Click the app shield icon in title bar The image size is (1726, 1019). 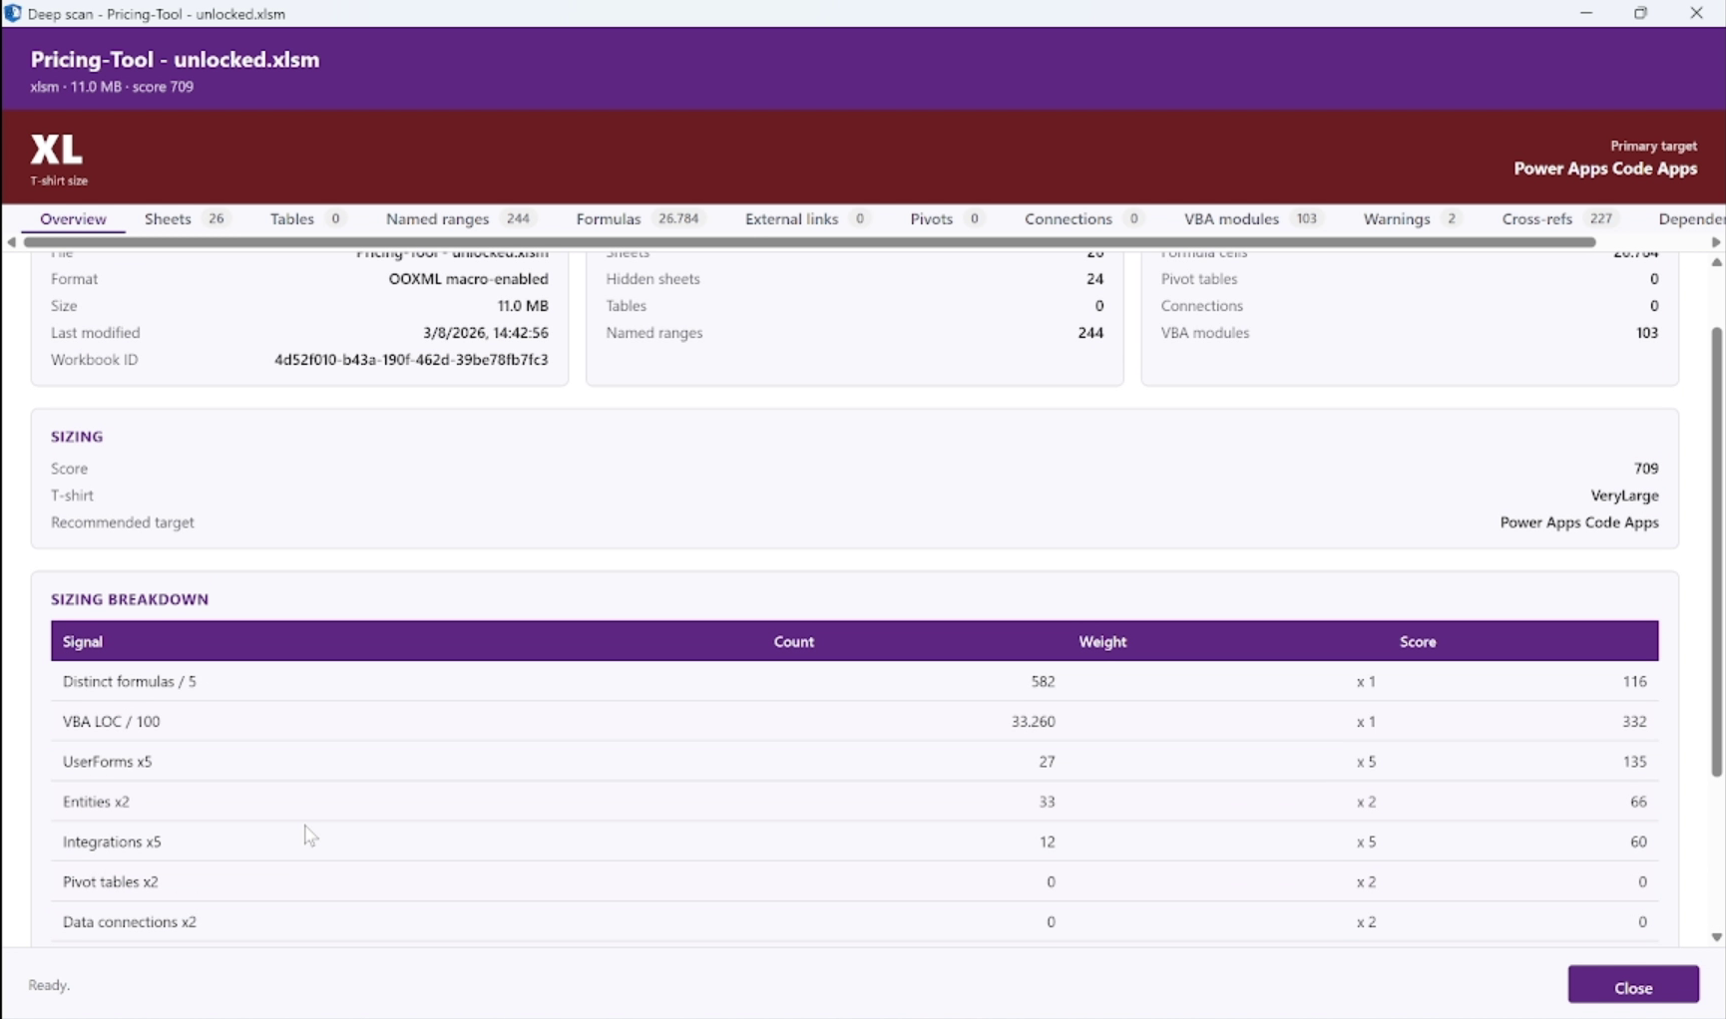click(13, 13)
